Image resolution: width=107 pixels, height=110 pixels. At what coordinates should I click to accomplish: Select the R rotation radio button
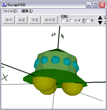(x=88, y=21)
